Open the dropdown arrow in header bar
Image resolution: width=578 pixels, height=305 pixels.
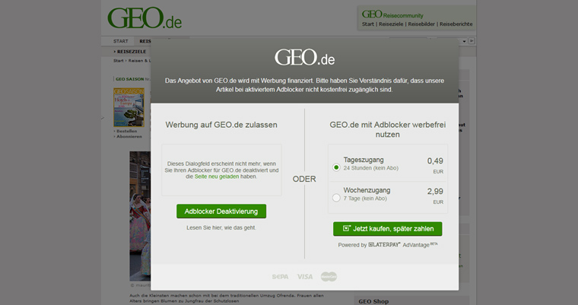pyautogui.click(x=464, y=41)
